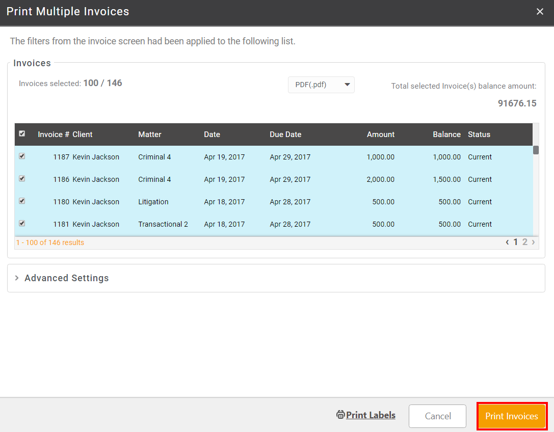Click the 1 - 100 of 146 results text
Image resolution: width=554 pixels, height=432 pixels.
50,242
